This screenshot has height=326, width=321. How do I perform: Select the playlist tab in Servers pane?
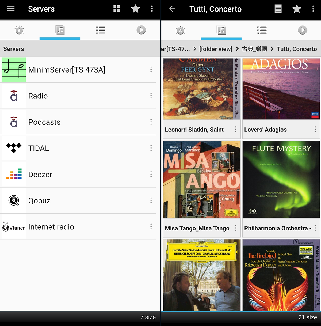point(101,30)
